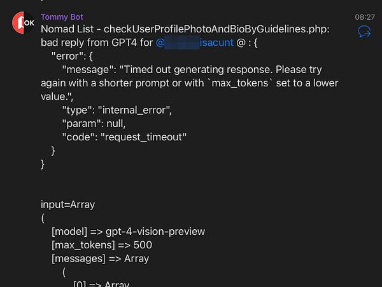Image resolution: width=382 pixels, height=287 pixels.
Task: Select the "param": null line
Action: point(94,124)
